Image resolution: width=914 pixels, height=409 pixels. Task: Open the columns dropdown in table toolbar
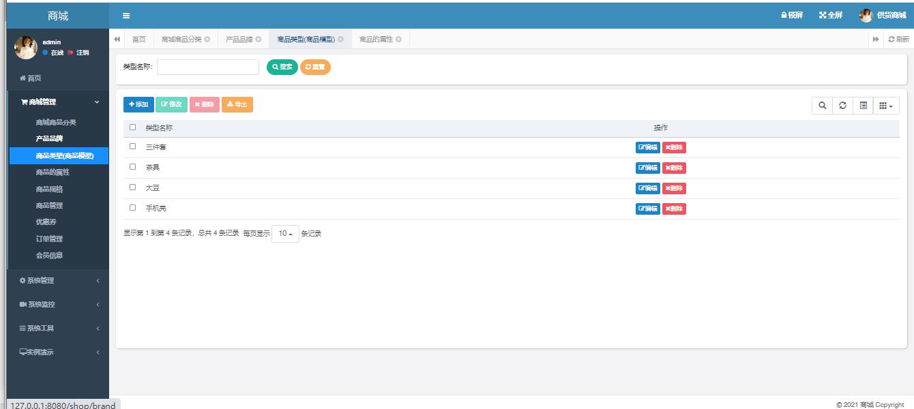click(x=885, y=106)
